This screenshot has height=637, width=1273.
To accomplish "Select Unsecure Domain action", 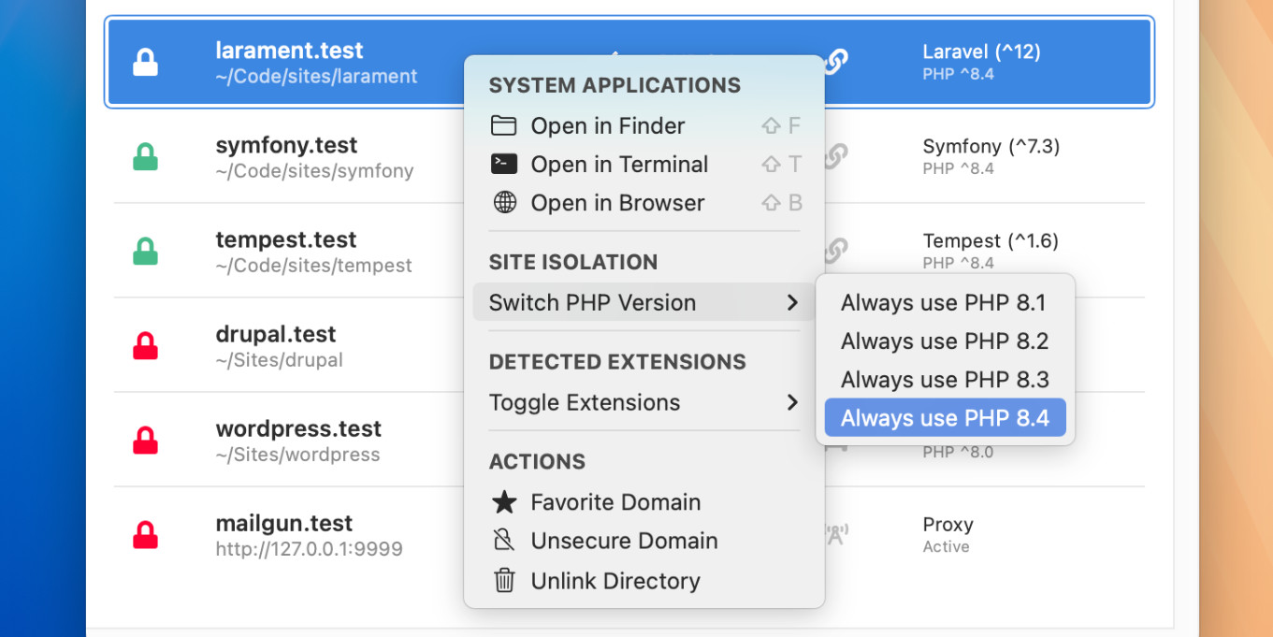I will pyautogui.click(x=624, y=542).
